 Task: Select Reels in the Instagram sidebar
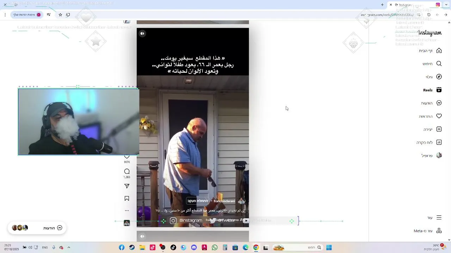[x=432, y=90]
